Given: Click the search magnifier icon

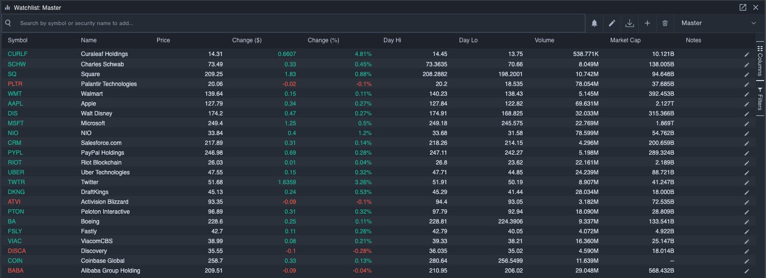Looking at the screenshot, I should click(x=8, y=23).
